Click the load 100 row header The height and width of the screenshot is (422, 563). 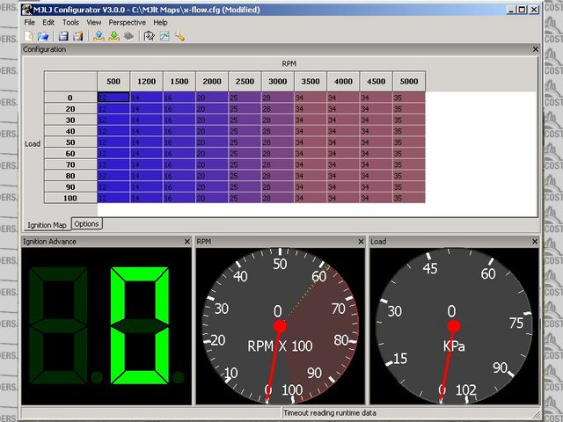pyautogui.click(x=70, y=198)
